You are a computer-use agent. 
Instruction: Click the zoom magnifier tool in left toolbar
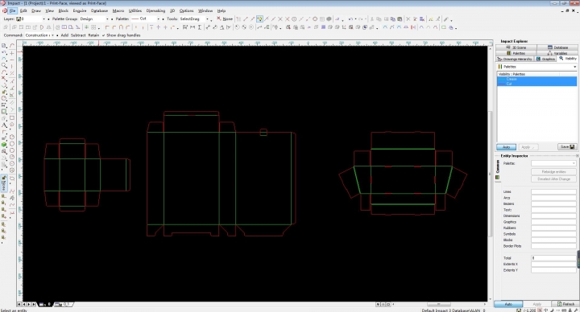point(4,65)
